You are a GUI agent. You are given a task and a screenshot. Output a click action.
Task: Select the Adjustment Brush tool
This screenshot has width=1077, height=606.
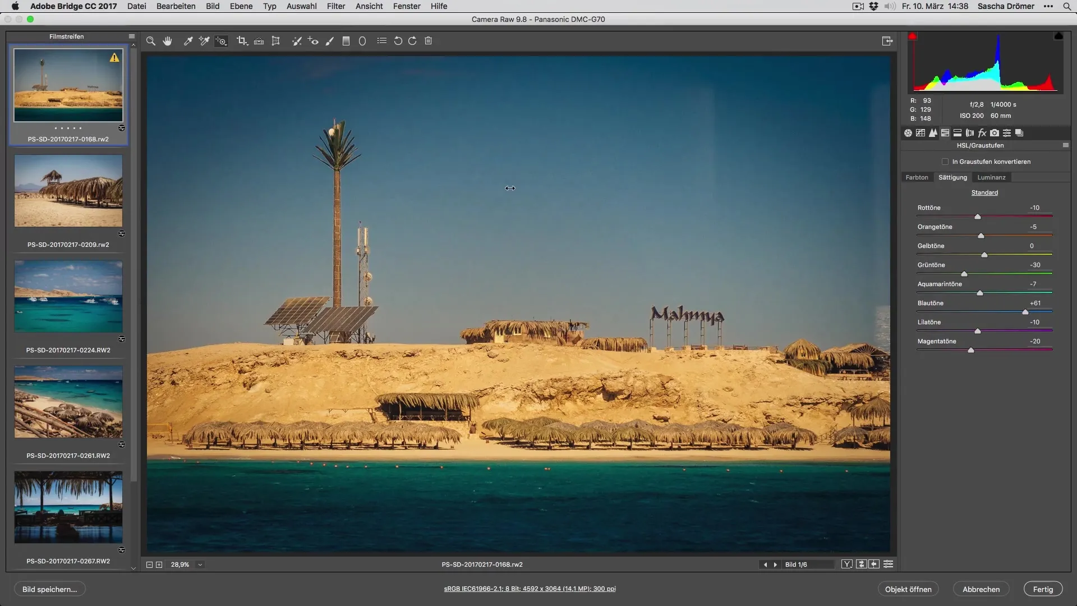pyautogui.click(x=330, y=41)
